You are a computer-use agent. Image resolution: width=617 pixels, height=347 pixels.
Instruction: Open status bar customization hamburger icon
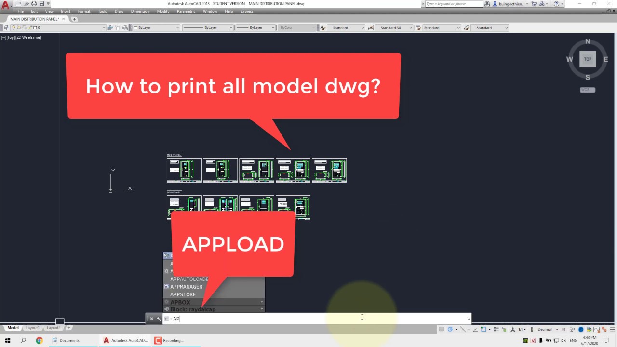[x=613, y=329]
